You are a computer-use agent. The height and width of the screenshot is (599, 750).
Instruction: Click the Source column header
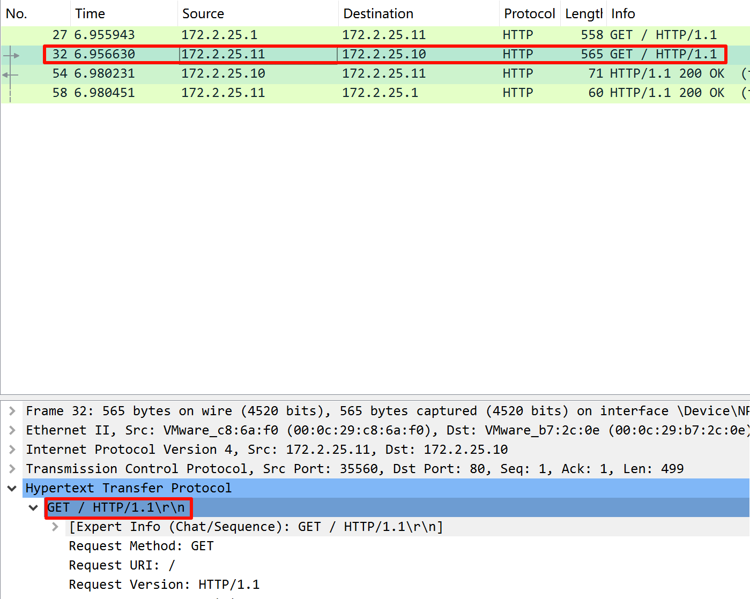click(x=203, y=13)
